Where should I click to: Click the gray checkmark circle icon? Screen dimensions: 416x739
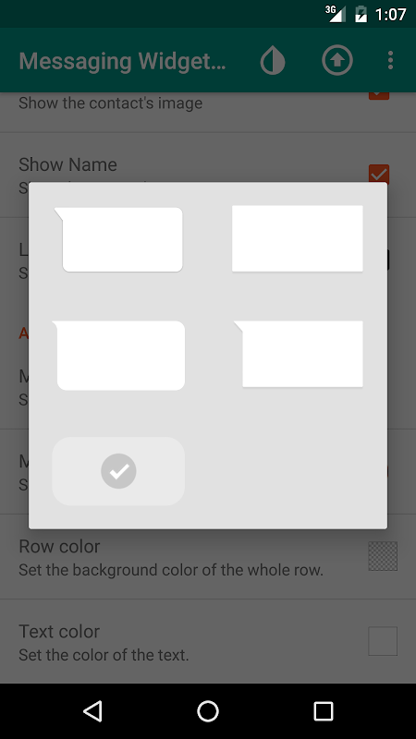118,471
